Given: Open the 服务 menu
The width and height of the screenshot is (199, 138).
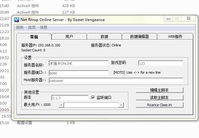Looking at the screenshot, I should (20, 28).
